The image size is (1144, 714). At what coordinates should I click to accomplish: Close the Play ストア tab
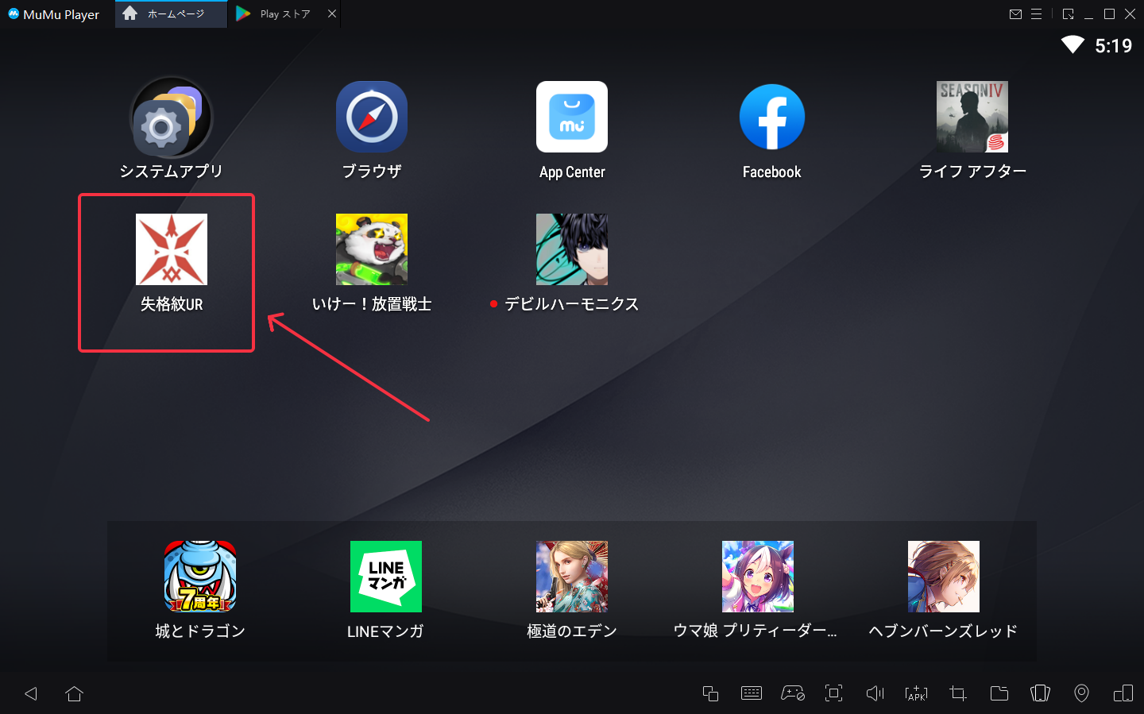pos(332,14)
